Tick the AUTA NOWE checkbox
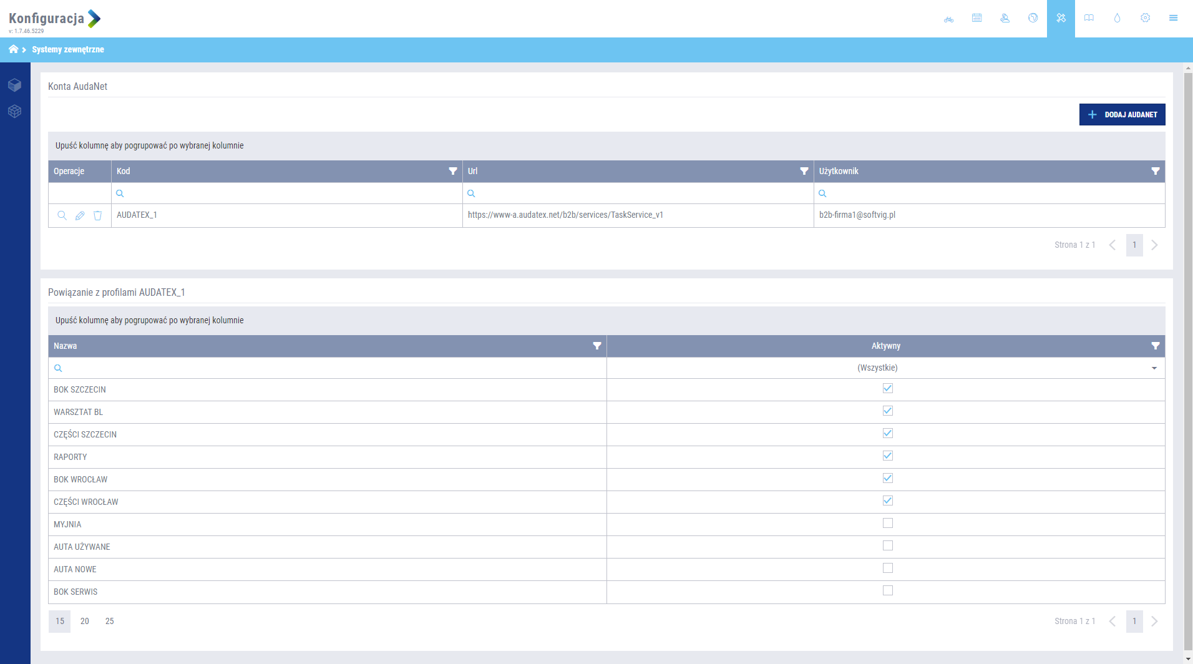Viewport: 1193px width, 664px height. tap(887, 569)
